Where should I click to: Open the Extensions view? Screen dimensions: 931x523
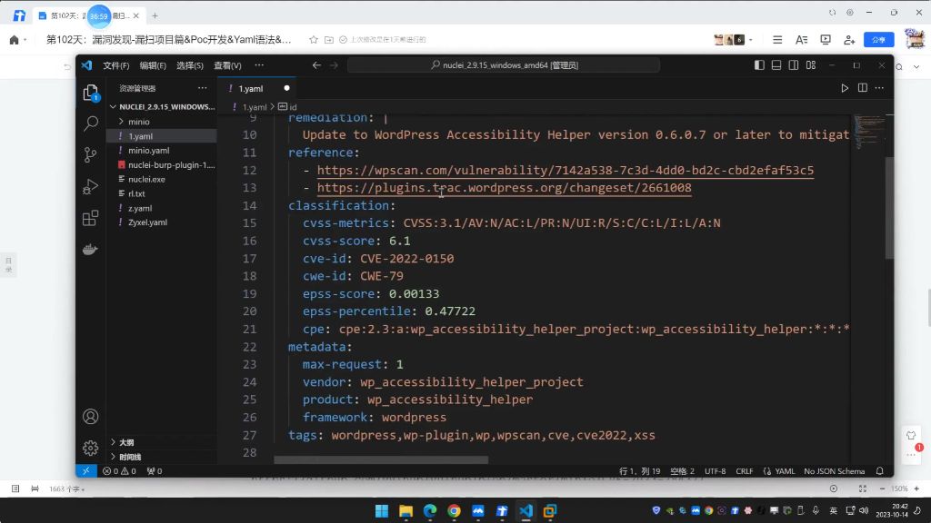(x=90, y=218)
